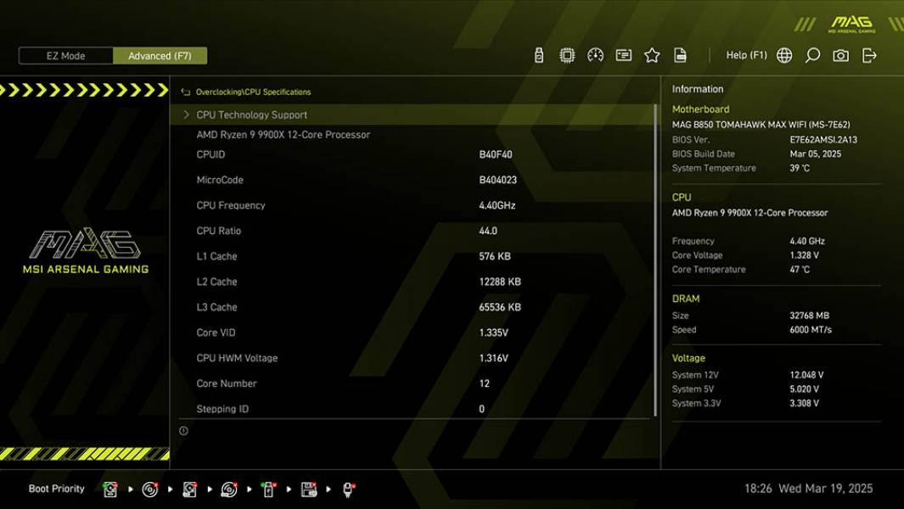Select the CD/DVD drive boot device icon
The image size is (904, 509).
[x=150, y=489]
